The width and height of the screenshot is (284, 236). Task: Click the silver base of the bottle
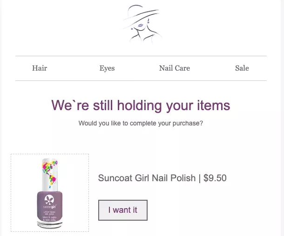tap(50, 224)
